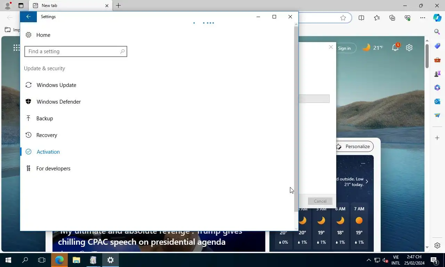445x267 pixels.
Task: Open Tools briefcase in Edge sidebar
Action: 437,60
